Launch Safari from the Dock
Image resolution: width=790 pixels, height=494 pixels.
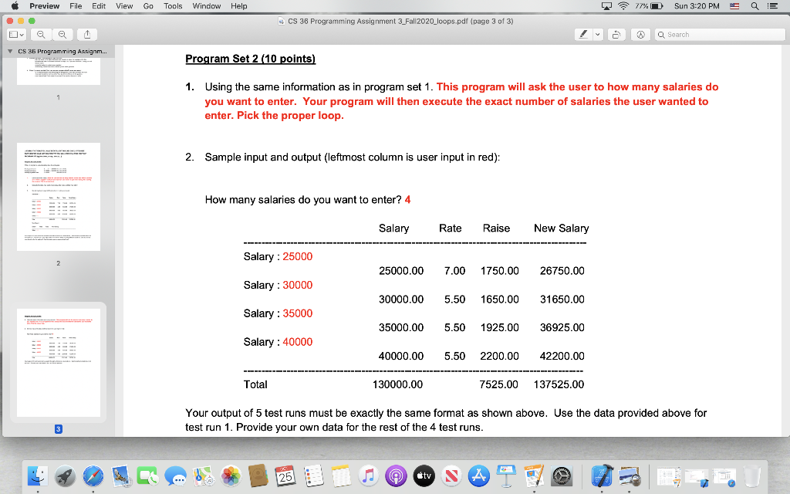tap(93, 475)
